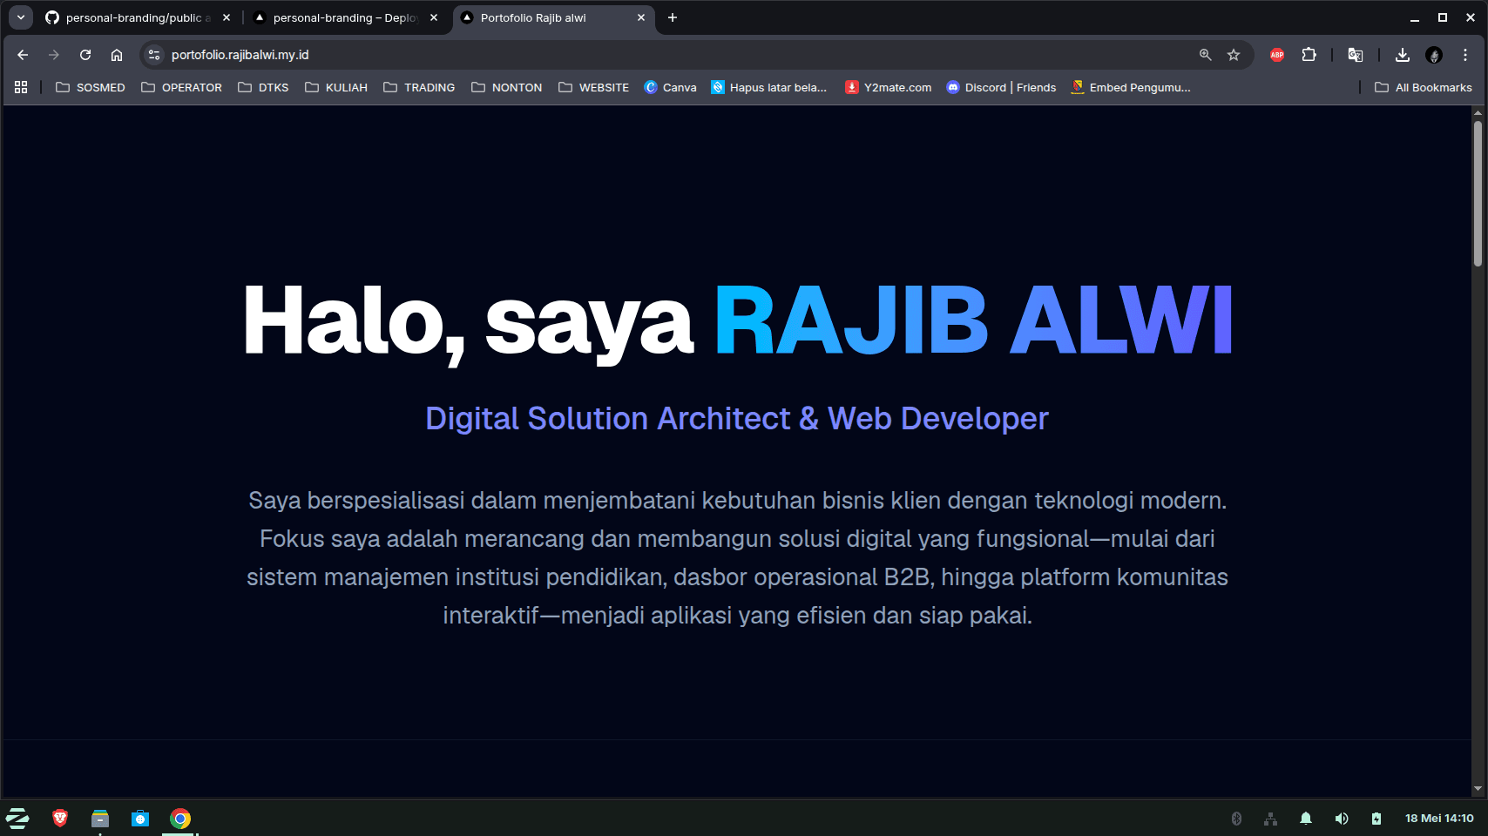Open the Chrome three-dot menu
Viewport: 1488px width, 836px height.
[x=1465, y=55]
